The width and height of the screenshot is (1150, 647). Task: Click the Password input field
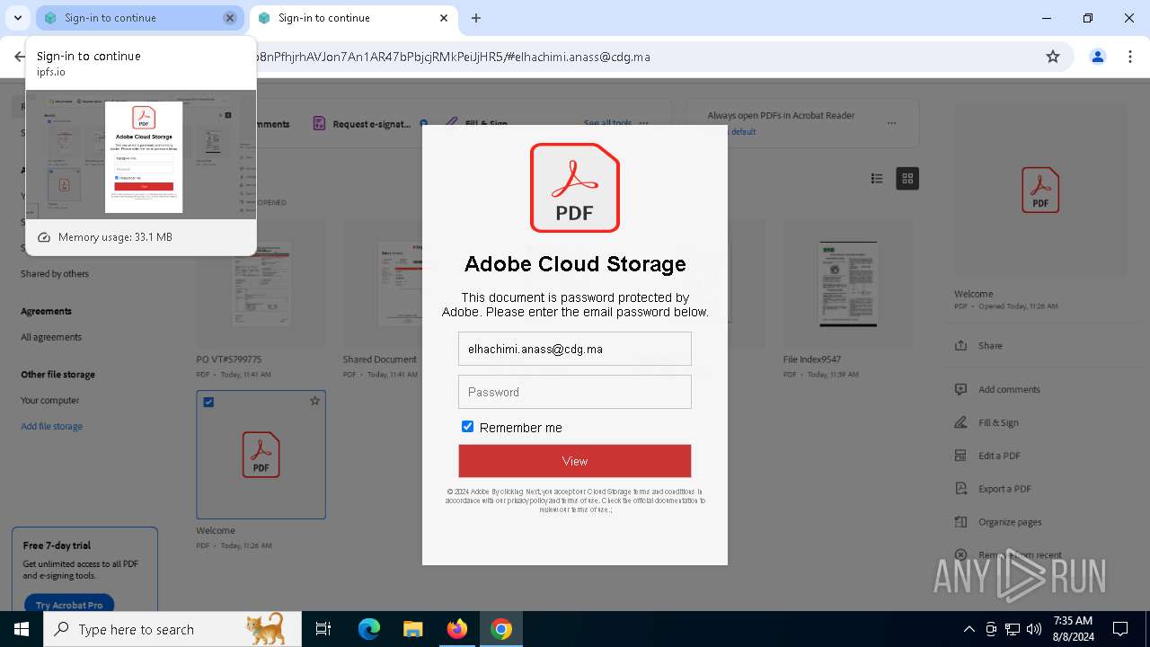pos(575,392)
